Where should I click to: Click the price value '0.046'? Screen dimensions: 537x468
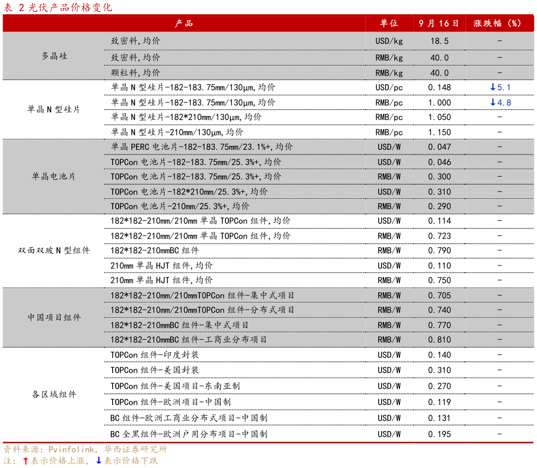[x=440, y=162]
